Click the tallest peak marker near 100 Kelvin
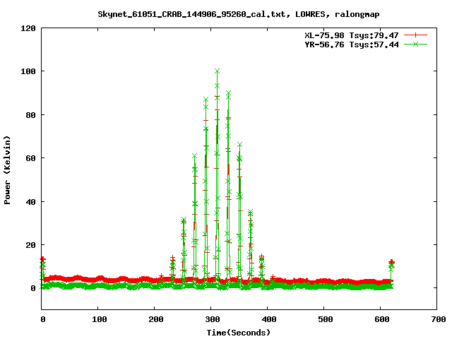The height and width of the screenshot is (339, 452). coord(217,71)
